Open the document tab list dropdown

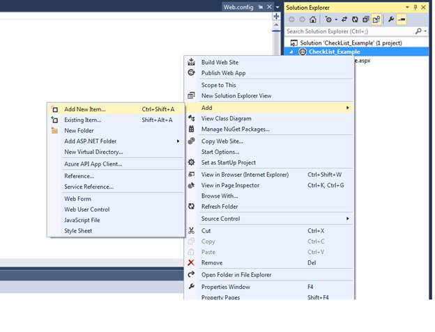(x=277, y=7)
